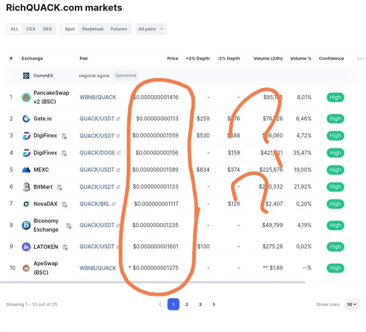366x332 pixels.
Task: Select the ALL exchanges filter tab
Action: pyautogui.click(x=15, y=29)
